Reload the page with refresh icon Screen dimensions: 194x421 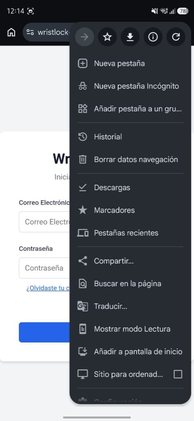(x=176, y=37)
